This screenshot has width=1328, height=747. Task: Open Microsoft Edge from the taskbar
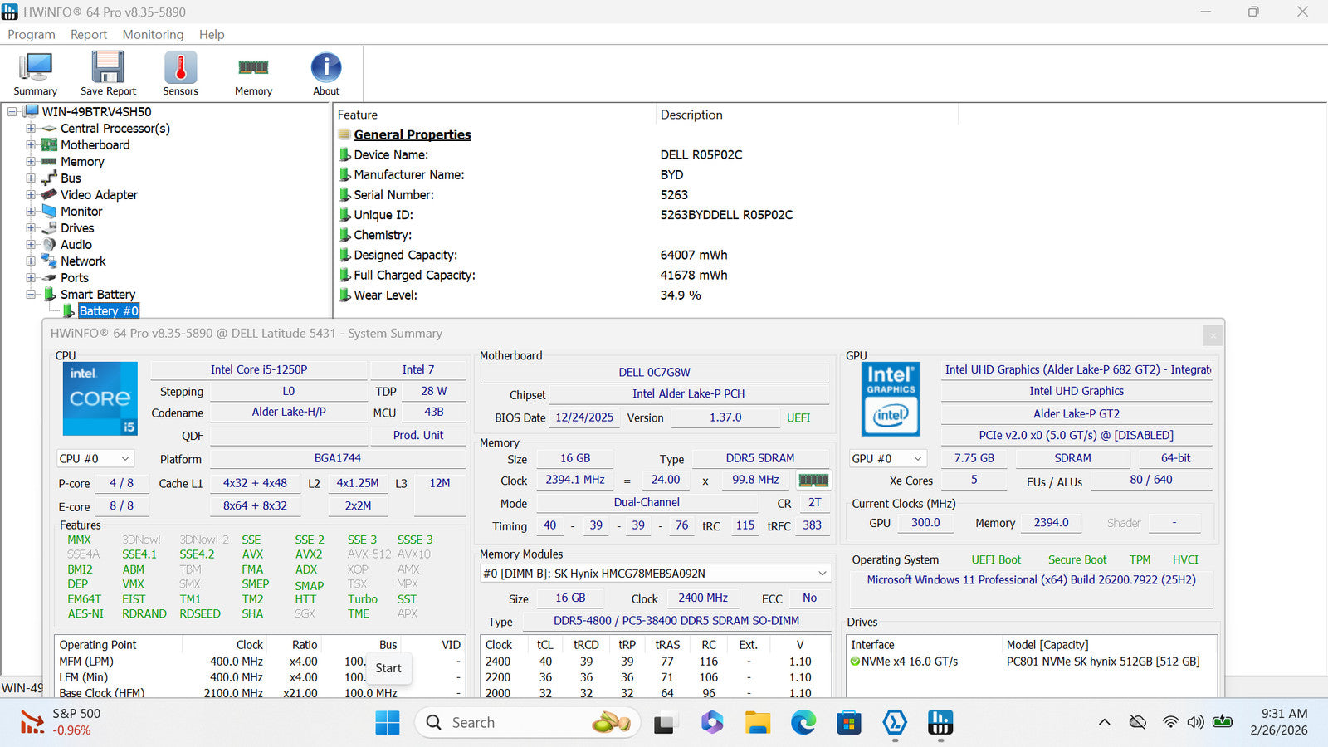click(x=803, y=723)
